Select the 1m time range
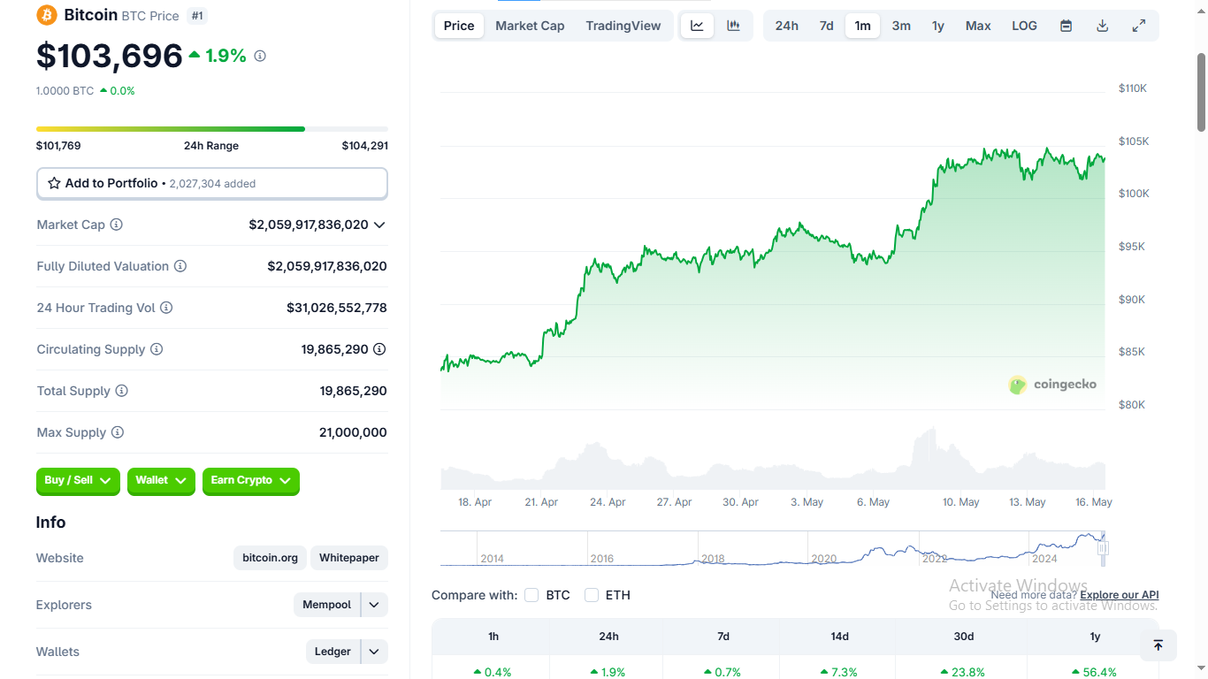The width and height of the screenshot is (1208, 679). pos(862,26)
